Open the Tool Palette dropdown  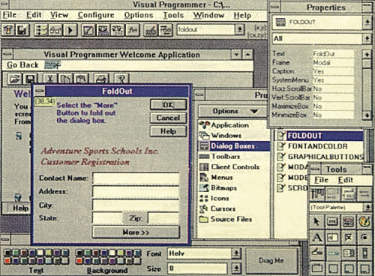(x=367, y=207)
